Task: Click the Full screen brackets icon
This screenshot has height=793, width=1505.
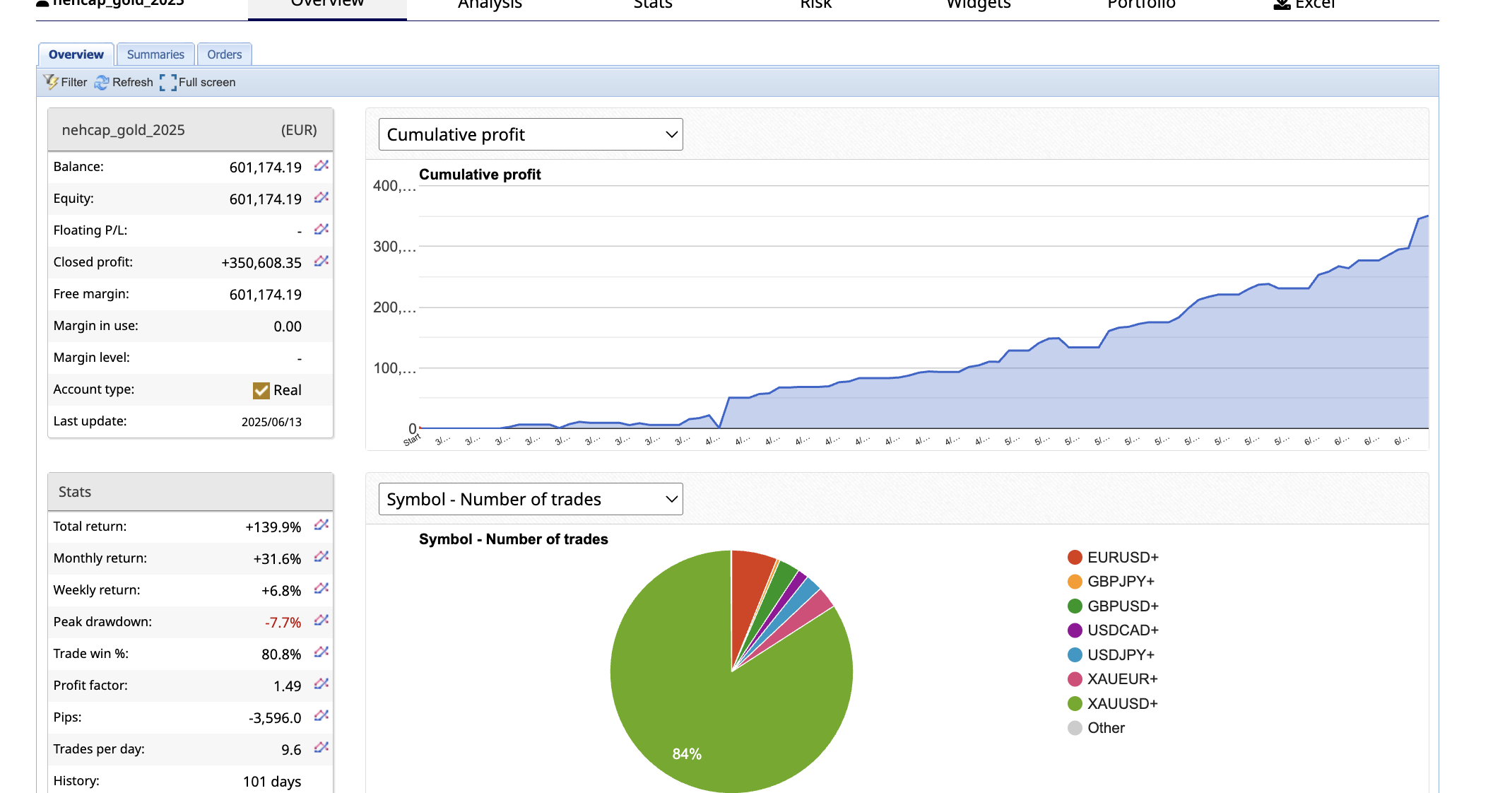Action: (168, 83)
